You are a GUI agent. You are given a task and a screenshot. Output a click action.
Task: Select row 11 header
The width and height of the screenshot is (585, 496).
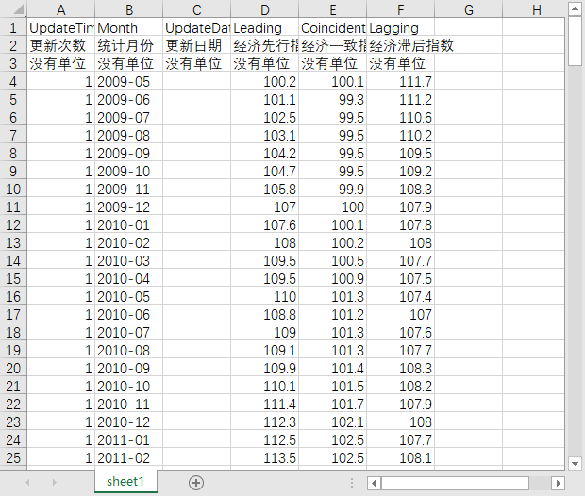pyautogui.click(x=13, y=207)
